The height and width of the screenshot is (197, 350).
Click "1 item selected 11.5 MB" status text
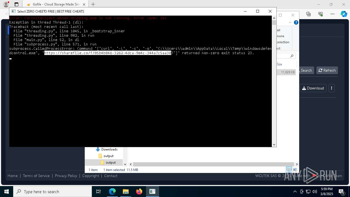[121, 170]
